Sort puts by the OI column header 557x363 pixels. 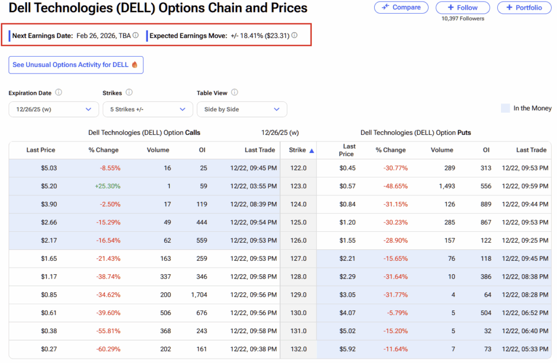[x=486, y=150]
